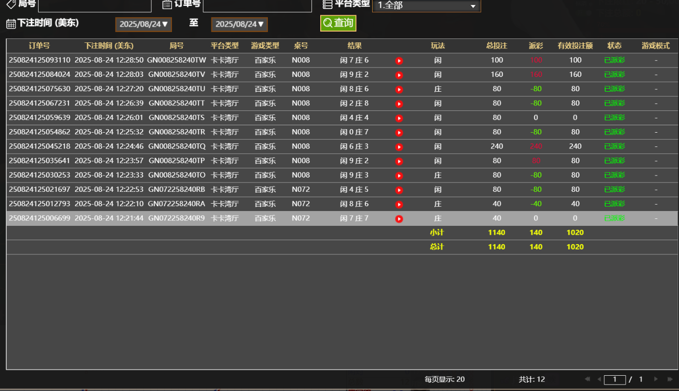The width and height of the screenshot is (679, 391).
Task: Jump to the last page arrow
Action: (670, 379)
